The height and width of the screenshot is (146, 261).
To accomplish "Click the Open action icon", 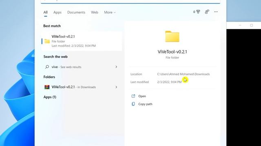I will (133, 96).
